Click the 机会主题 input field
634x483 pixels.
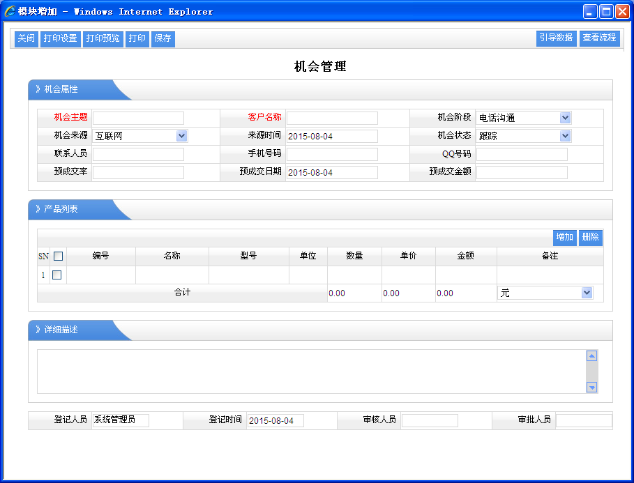point(138,118)
